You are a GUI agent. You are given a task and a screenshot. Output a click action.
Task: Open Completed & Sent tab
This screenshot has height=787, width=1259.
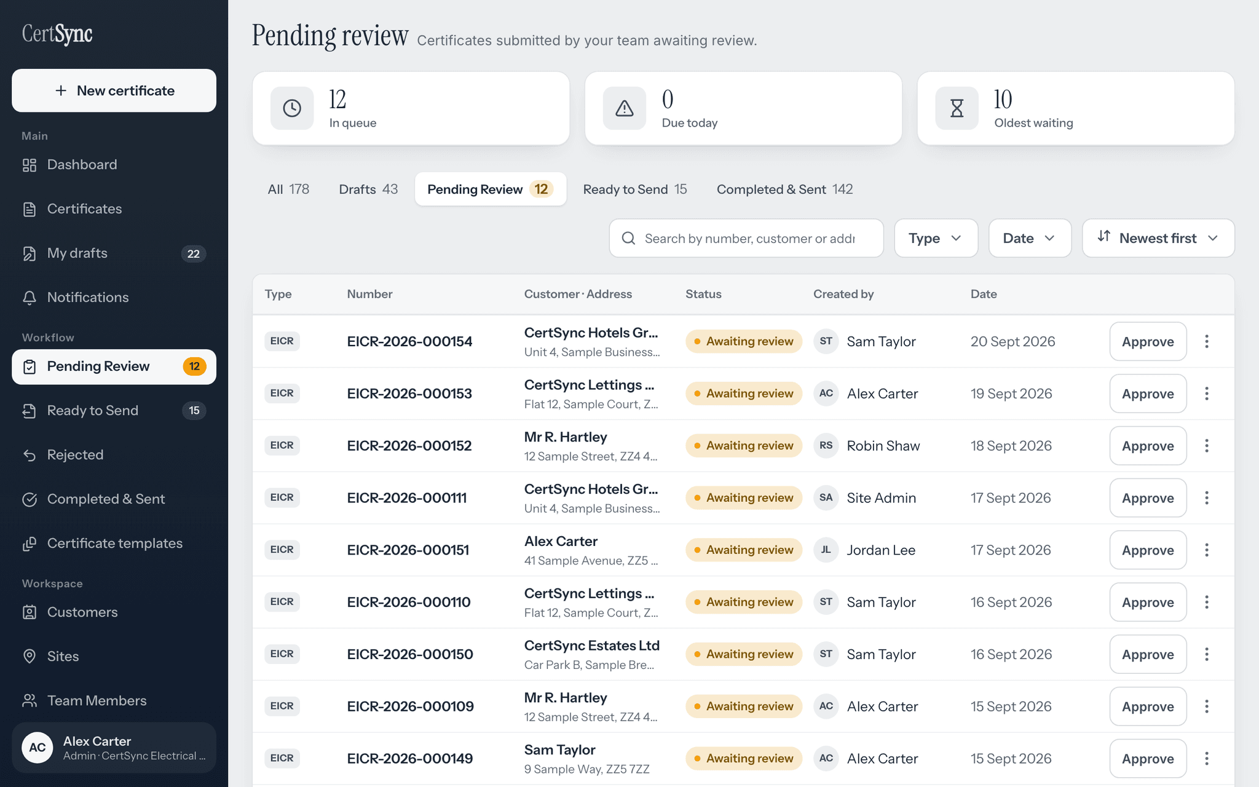pos(784,189)
